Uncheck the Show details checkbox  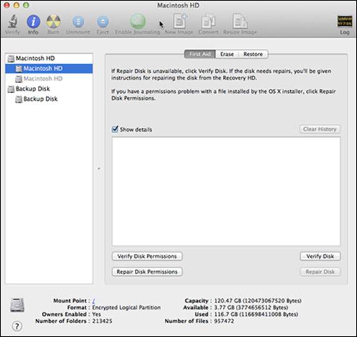coord(115,129)
